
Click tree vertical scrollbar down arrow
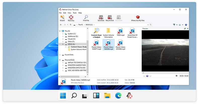[87, 74]
